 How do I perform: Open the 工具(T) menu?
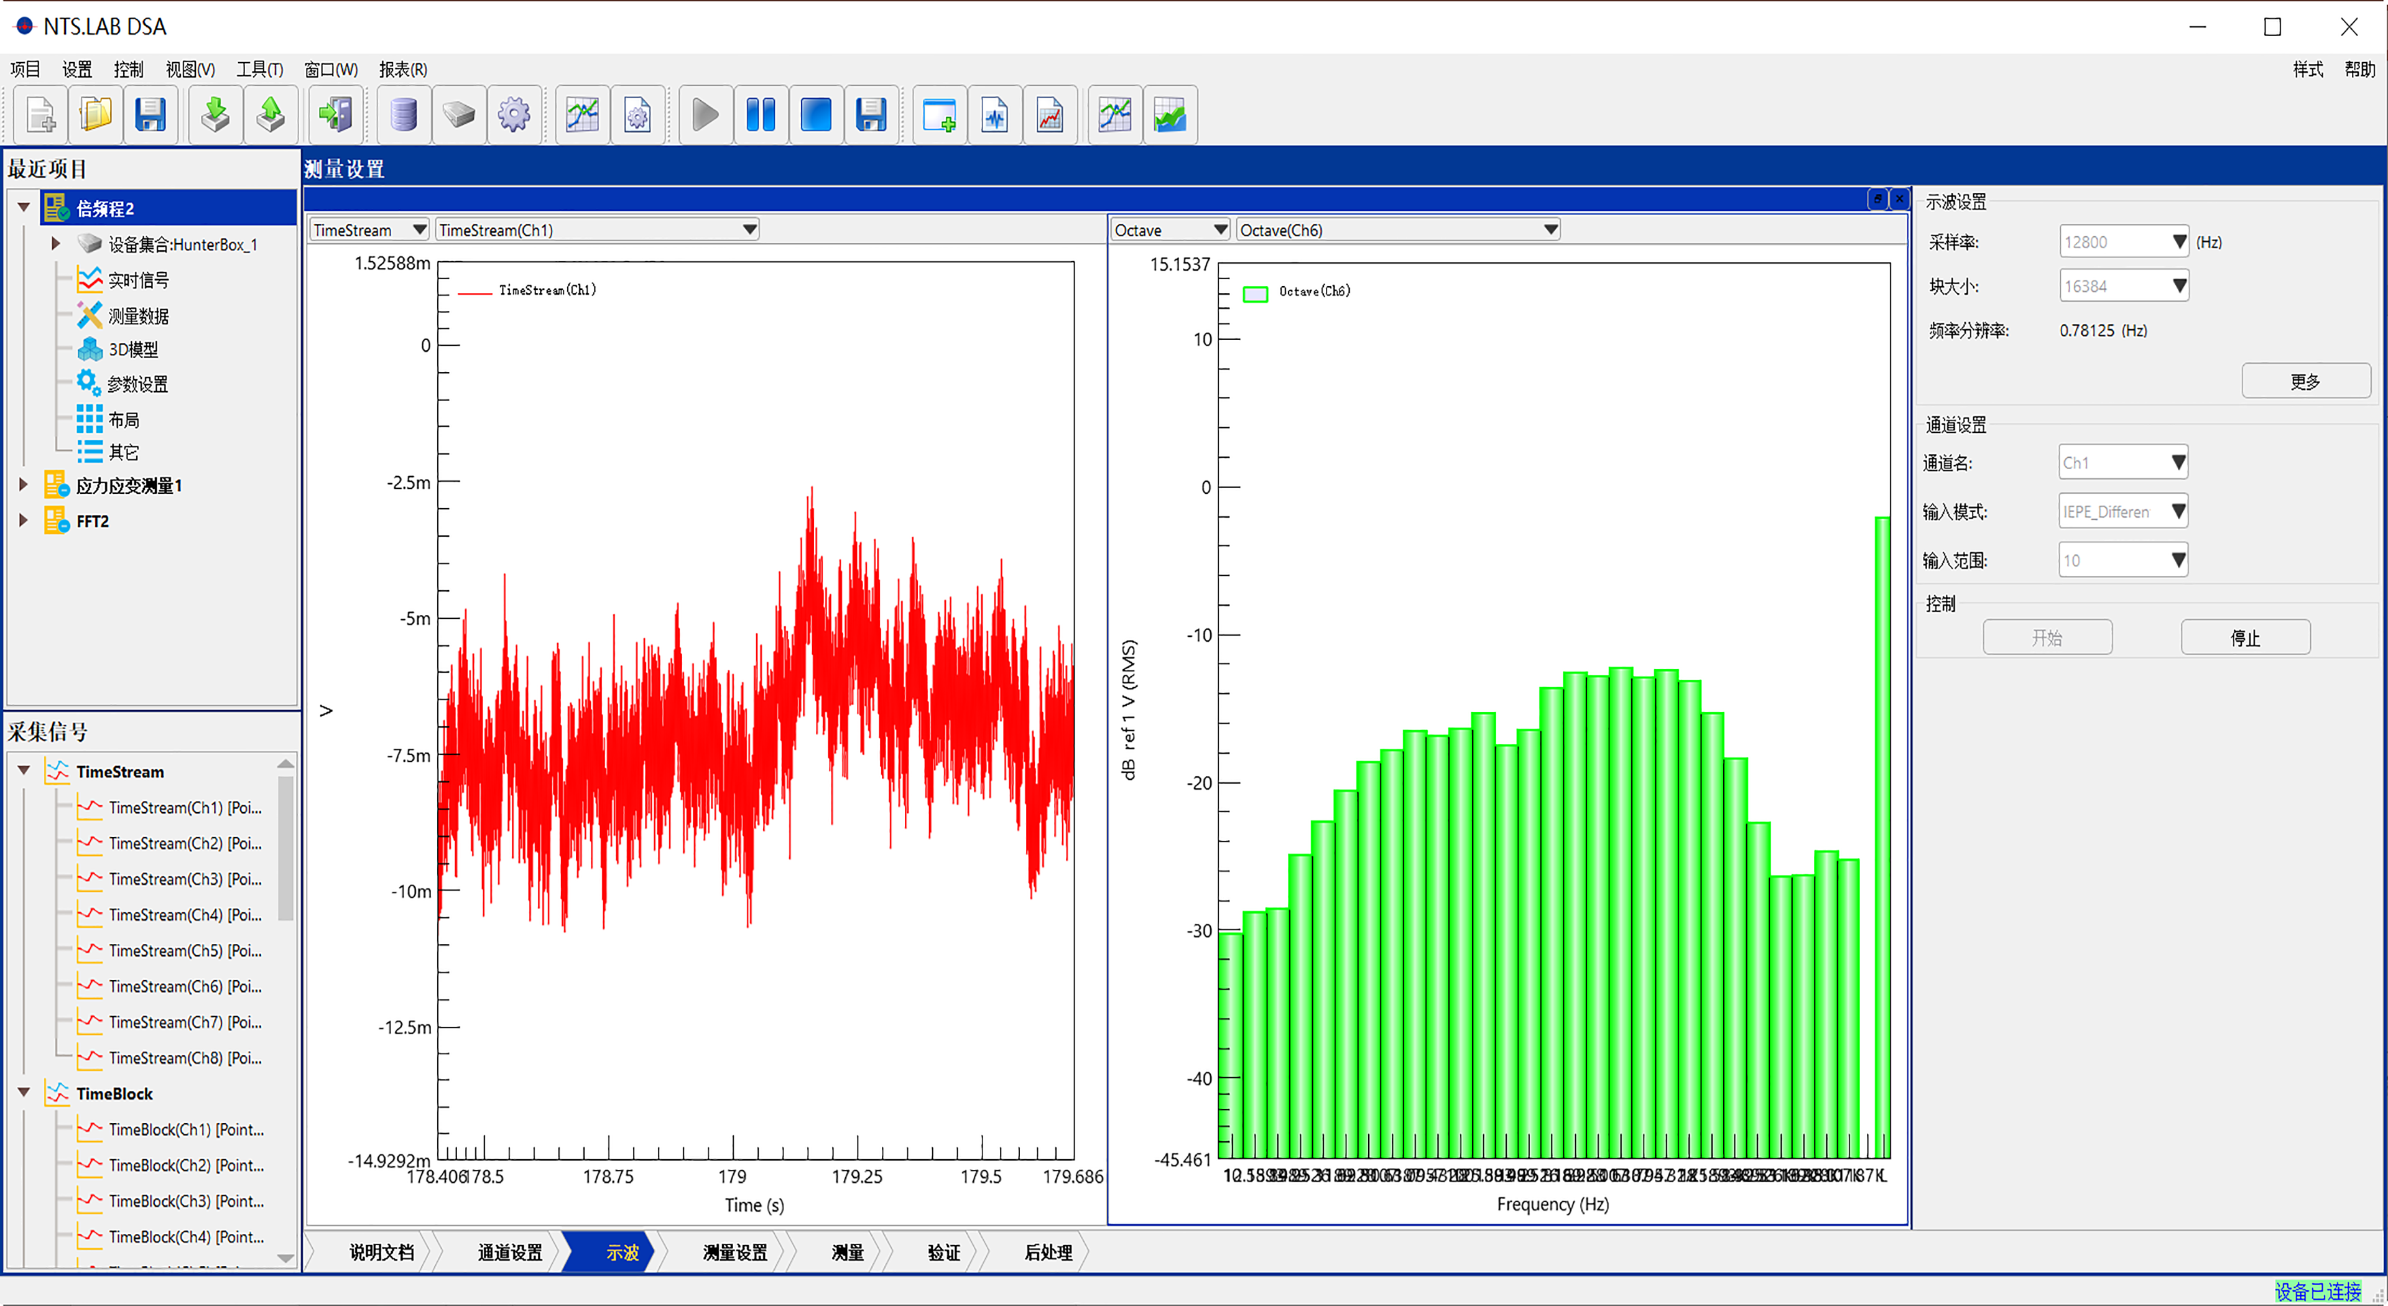click(x=259, y=70)
